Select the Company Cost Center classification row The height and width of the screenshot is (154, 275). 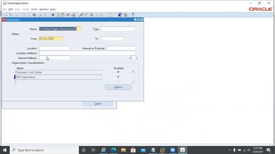click(x=59, y=72)
